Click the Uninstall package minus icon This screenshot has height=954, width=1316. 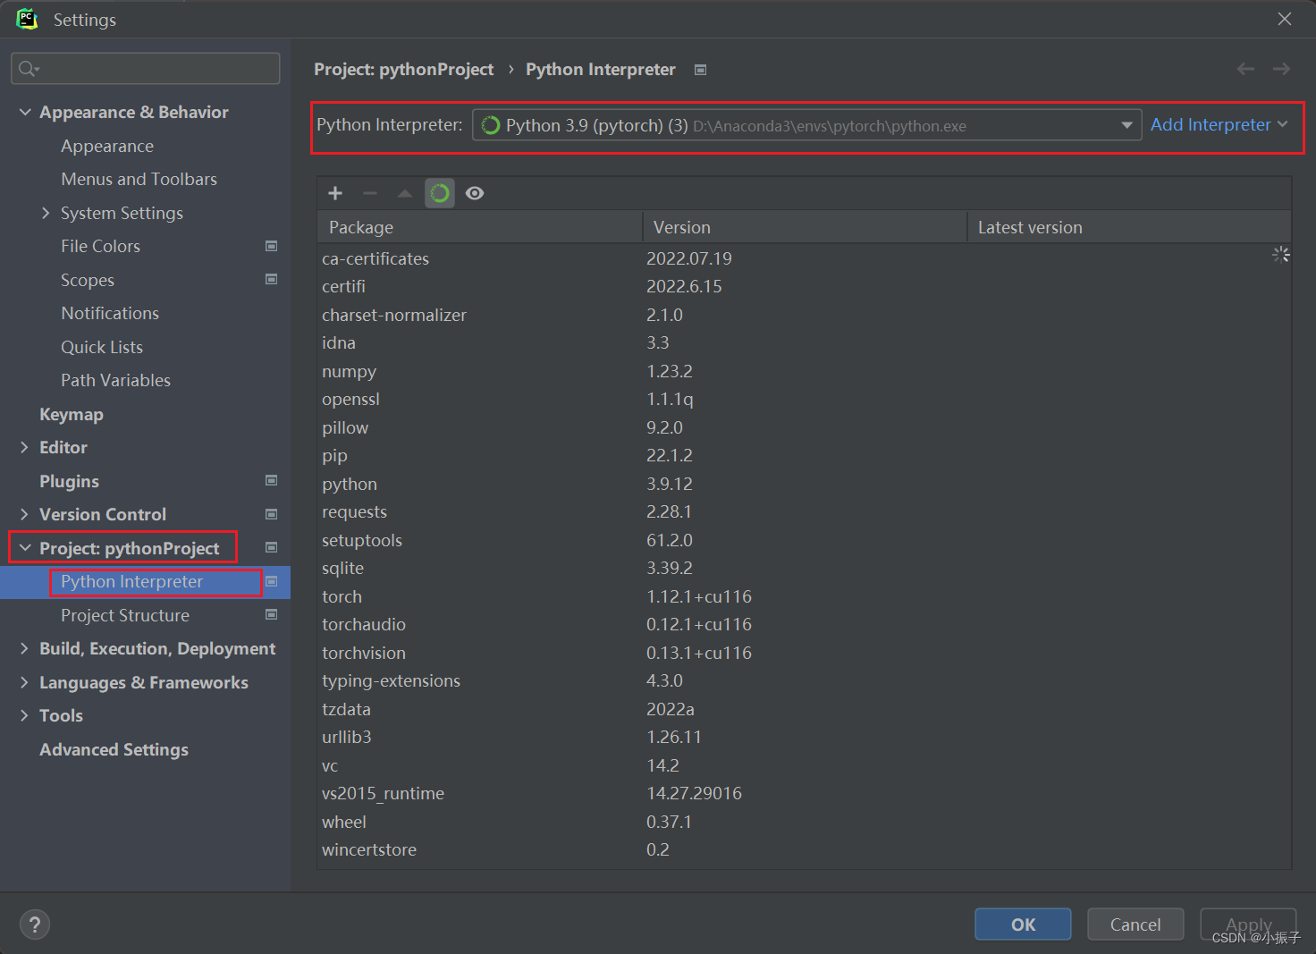pyautogui.click(x=369, y=192)
